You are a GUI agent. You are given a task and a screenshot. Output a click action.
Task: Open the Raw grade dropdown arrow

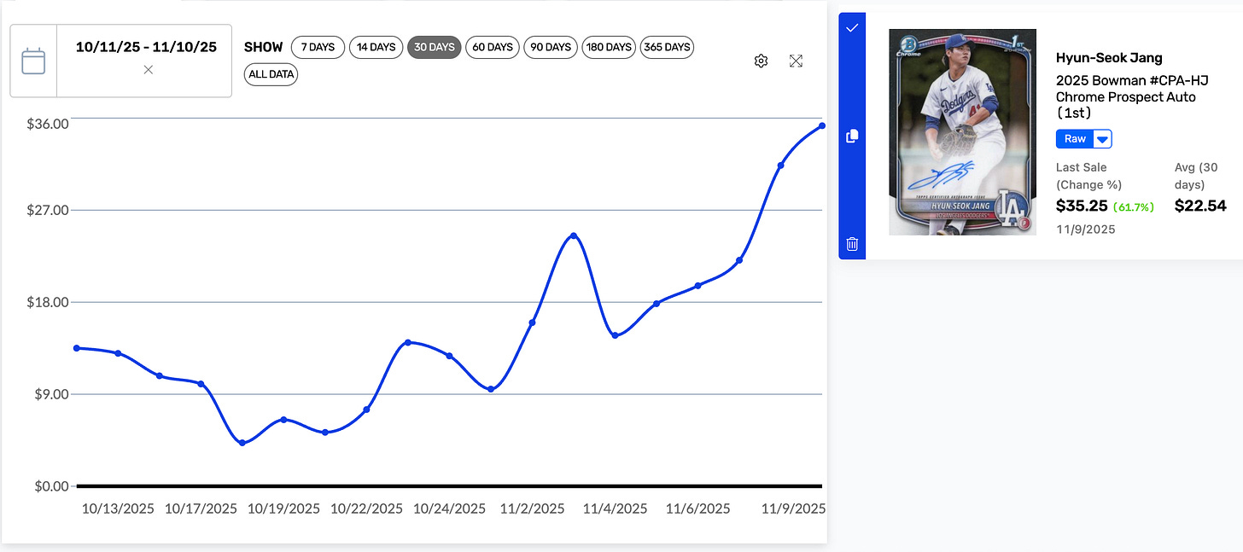[1102, 139]
